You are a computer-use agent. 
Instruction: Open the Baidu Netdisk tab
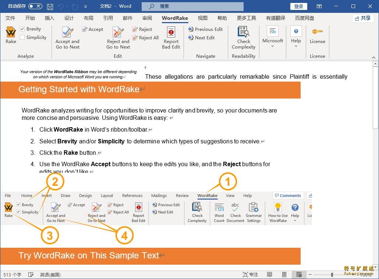(305, 18)
